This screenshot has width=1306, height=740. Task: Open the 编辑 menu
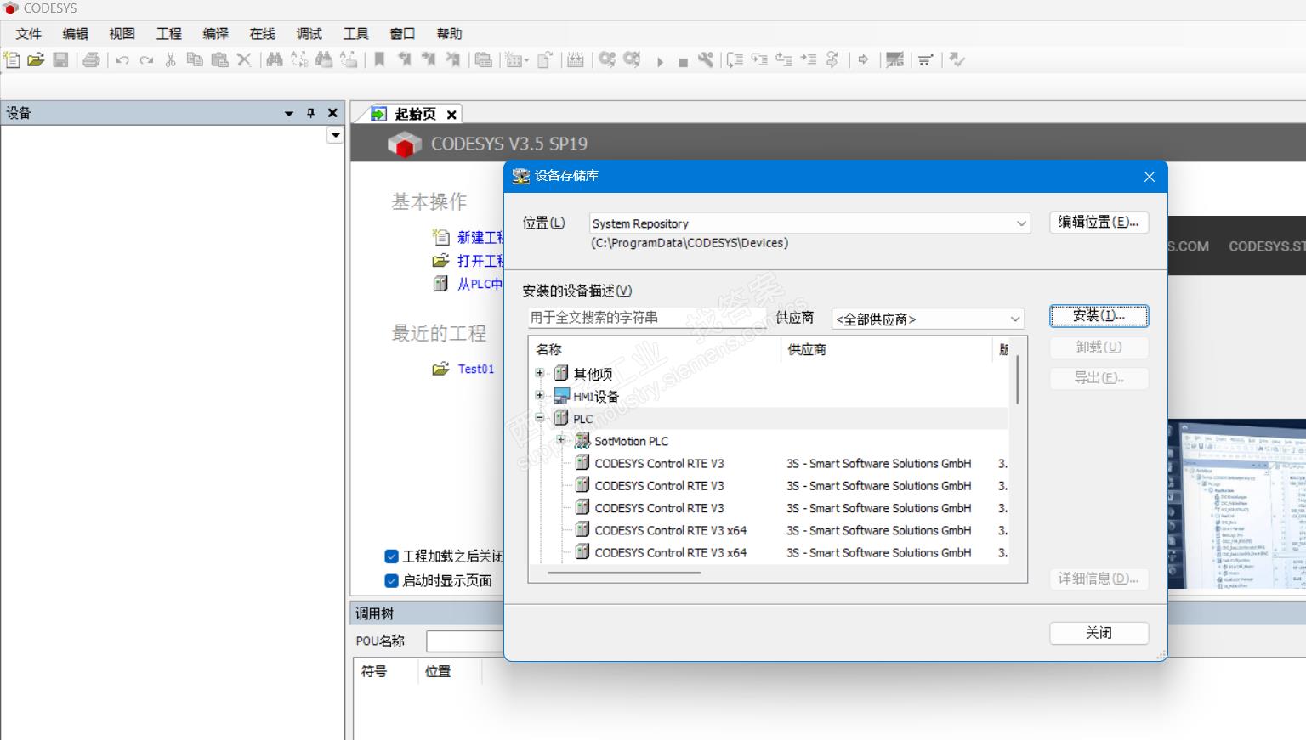pyautogui.click(x=76, y=34)
